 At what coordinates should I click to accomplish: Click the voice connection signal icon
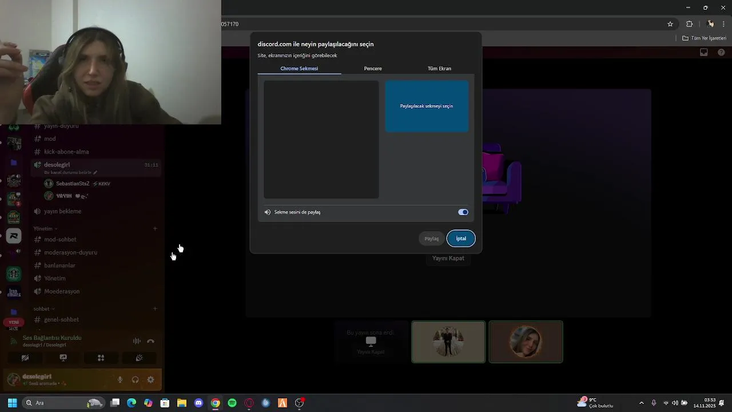tap(14, 341)
